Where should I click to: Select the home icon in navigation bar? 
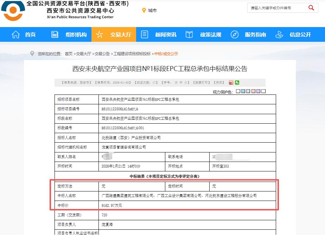pos(15,34)
